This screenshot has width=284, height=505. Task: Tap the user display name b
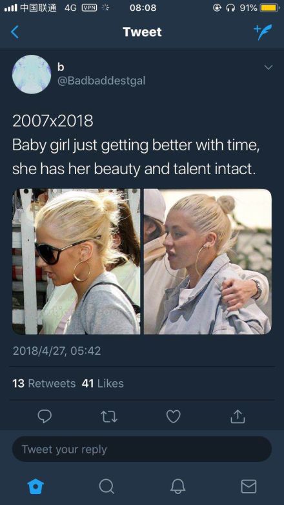coord(60,66)
